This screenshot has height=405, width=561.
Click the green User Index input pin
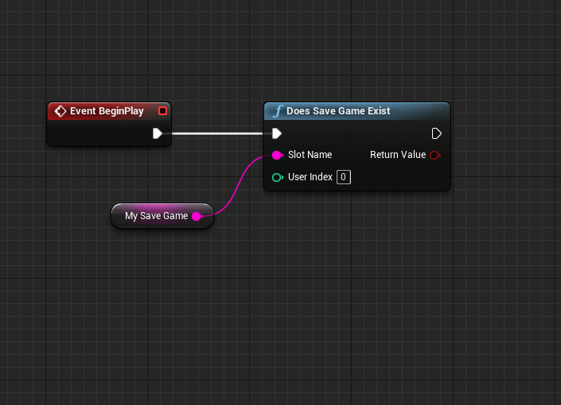tap(276, 177)
